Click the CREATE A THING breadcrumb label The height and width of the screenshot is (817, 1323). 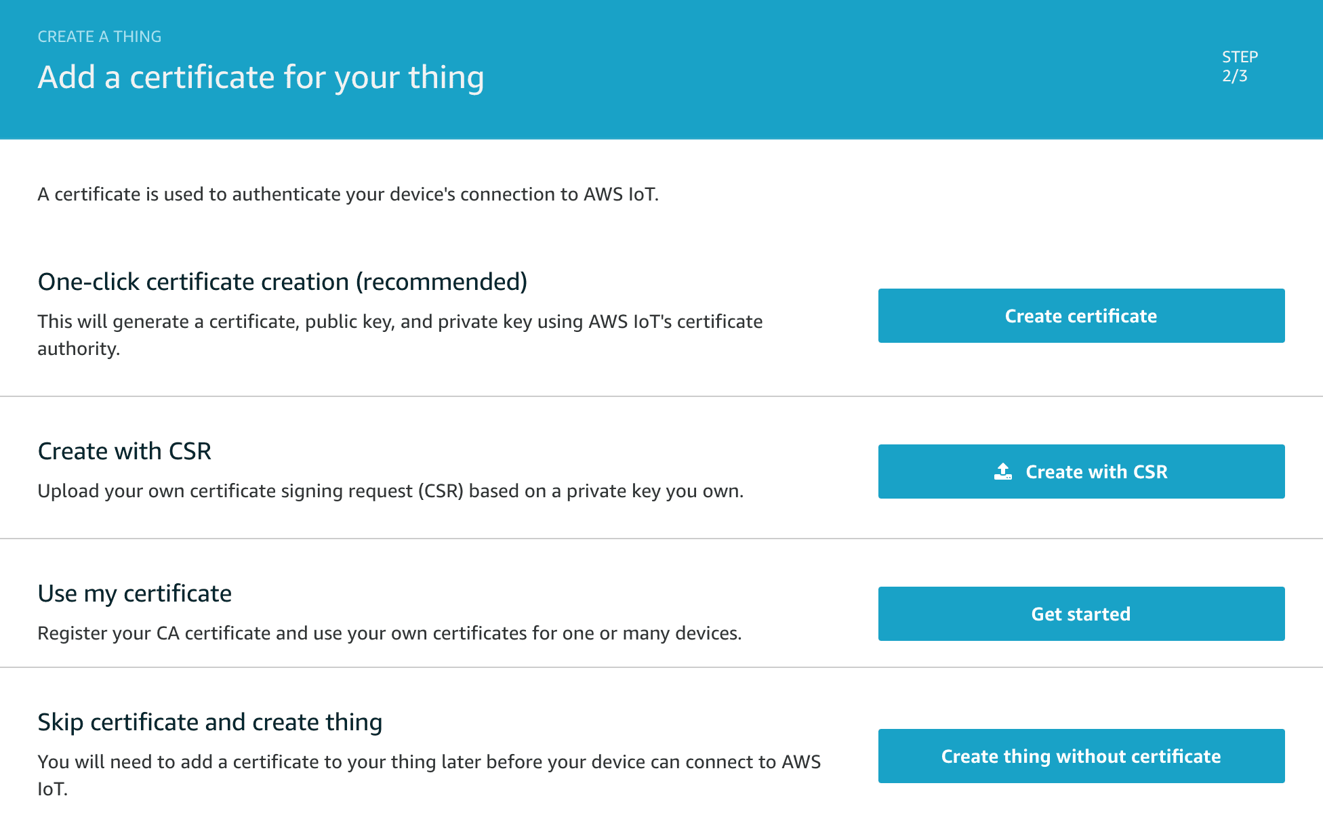[99, 36]
